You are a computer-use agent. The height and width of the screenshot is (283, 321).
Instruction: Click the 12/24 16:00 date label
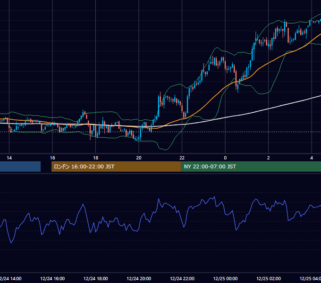coord(52,278)
